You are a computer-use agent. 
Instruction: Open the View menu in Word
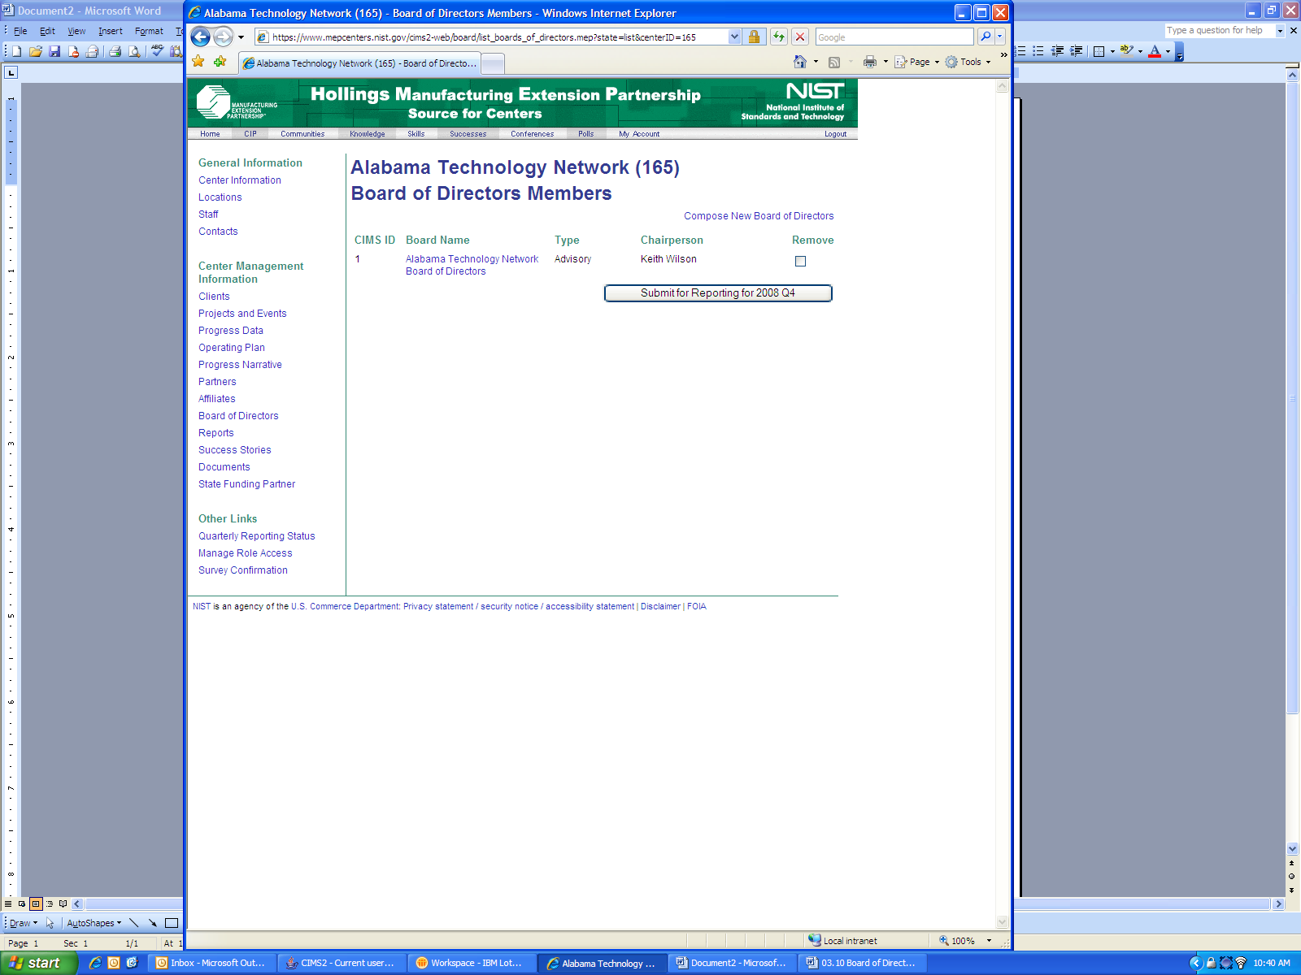tap(76, 31)
